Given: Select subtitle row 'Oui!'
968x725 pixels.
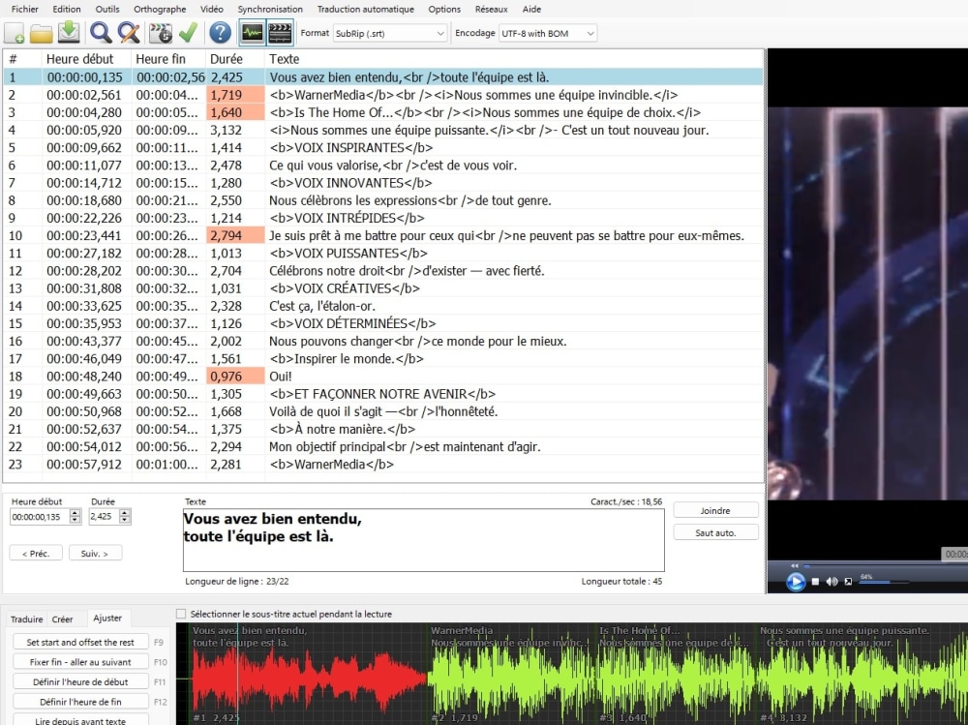Looking at the screenshot, I should (x=382, y=377).
